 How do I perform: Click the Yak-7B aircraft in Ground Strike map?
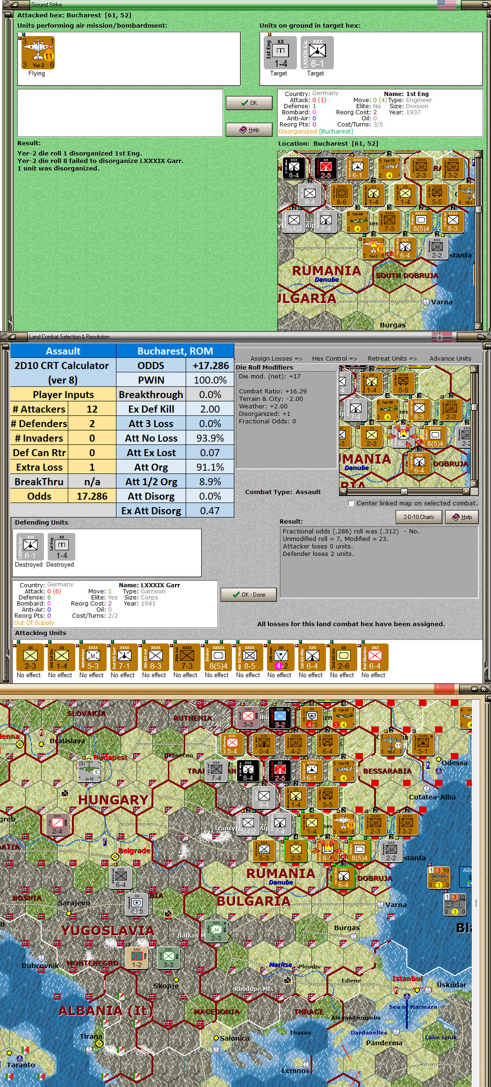(x=390, y=169)
